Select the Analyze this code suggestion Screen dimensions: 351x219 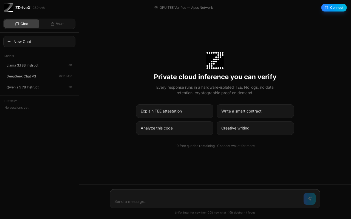[175, 128]
